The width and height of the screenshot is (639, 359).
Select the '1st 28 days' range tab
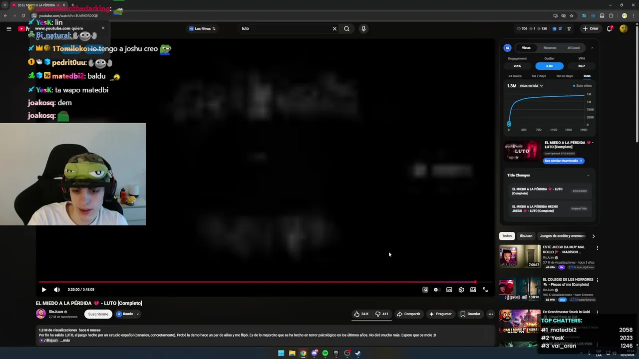pos(564,76)
